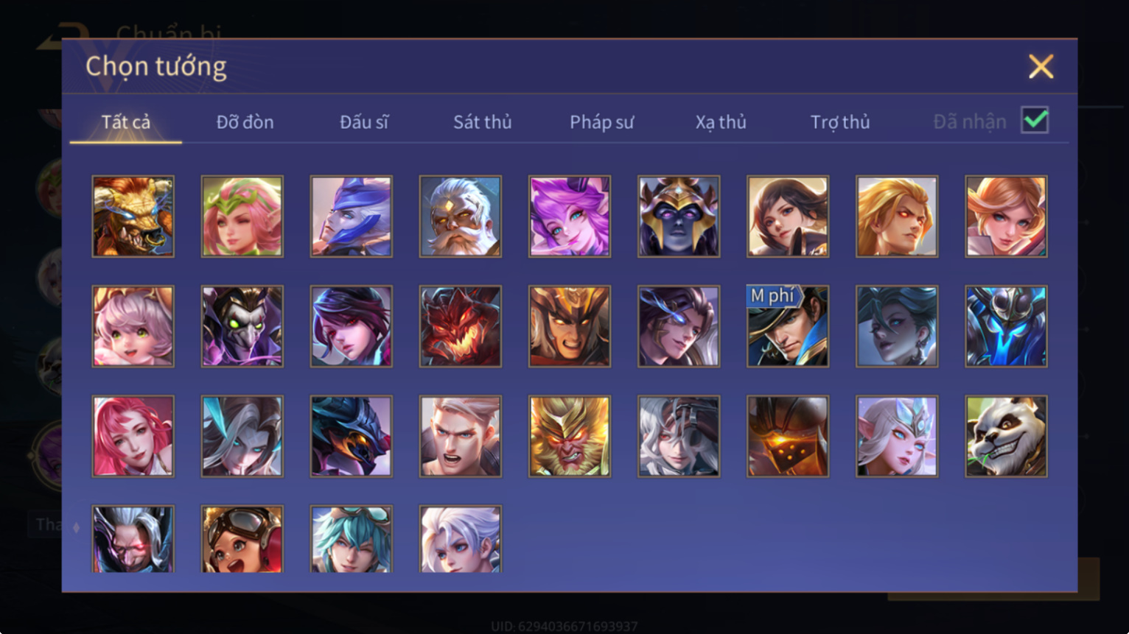
Task: Pick the teal-haired hero with goggles
Action: (352, 539)
